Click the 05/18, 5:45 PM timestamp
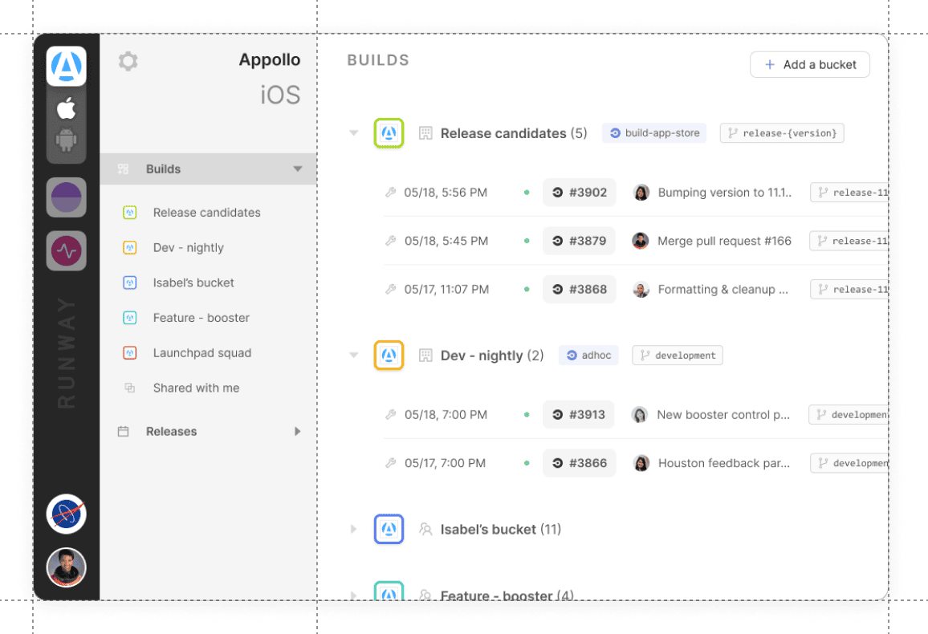Viewport: 928px width, 634px height. pos(446,241)
